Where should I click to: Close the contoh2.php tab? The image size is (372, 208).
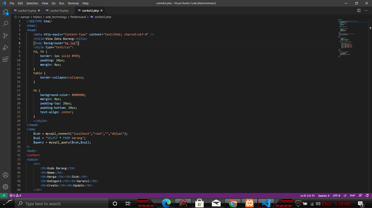[102, 11]
